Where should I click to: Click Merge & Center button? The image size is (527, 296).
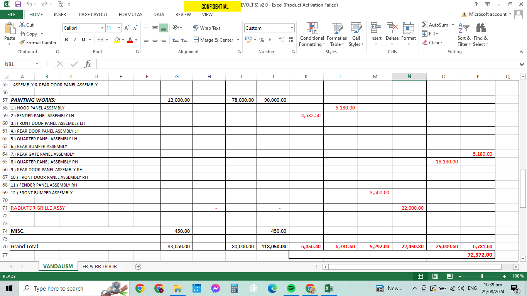(213, 40)
